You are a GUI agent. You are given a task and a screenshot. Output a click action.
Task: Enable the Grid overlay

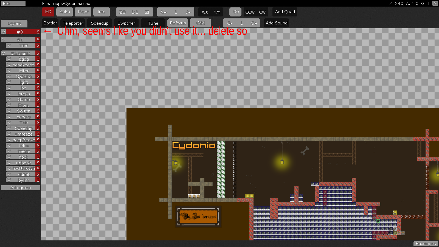(200, 23)
